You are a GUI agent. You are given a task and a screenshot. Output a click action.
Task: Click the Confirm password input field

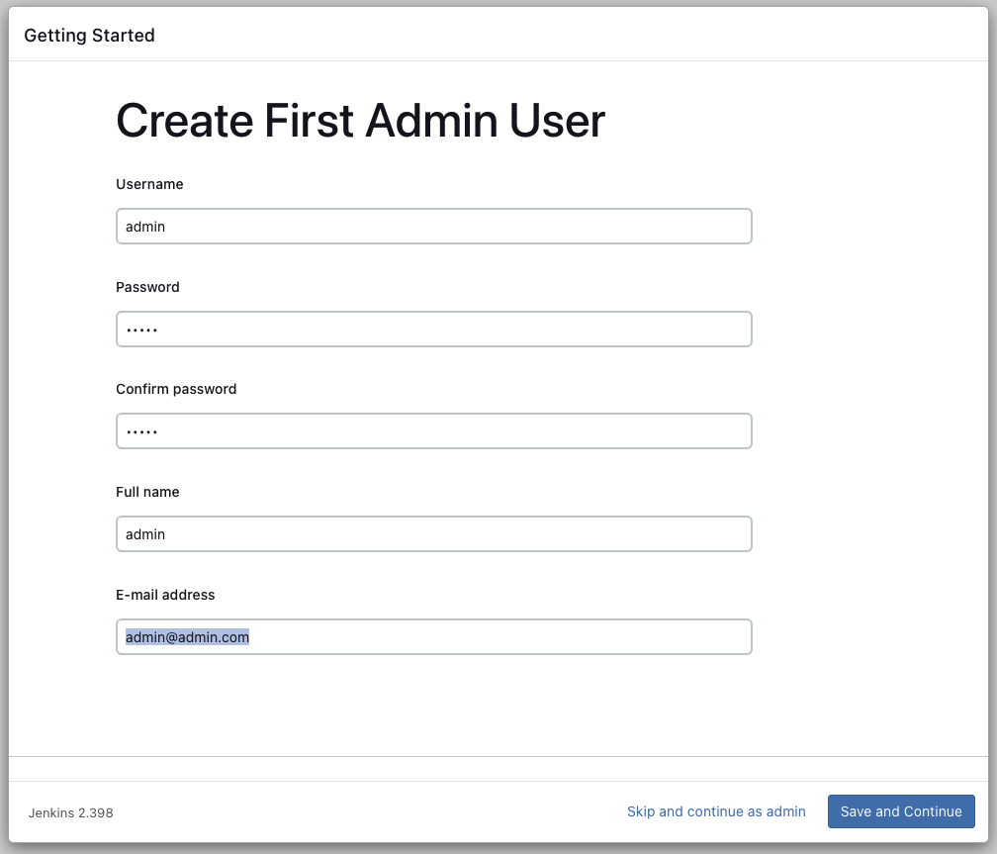(x=433, y=430)
